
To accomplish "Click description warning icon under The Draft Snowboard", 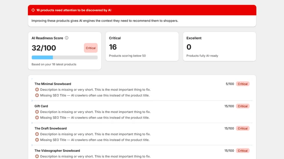I will [37, 134].
